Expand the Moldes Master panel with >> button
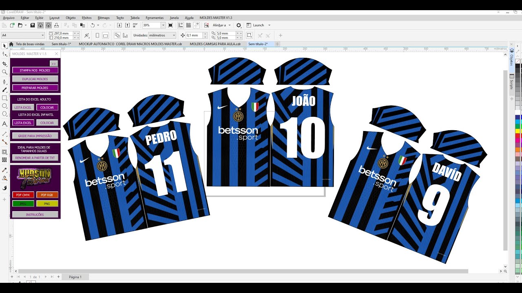Viewport: 522px width, 293px height. click(53, 63)
